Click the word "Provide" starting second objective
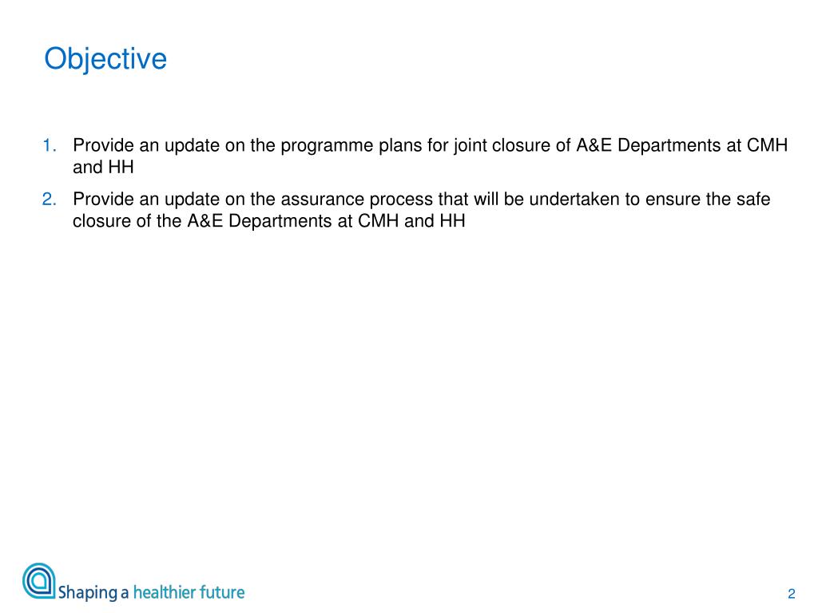This screenshot has height=613, width=818. coord(103,199)
